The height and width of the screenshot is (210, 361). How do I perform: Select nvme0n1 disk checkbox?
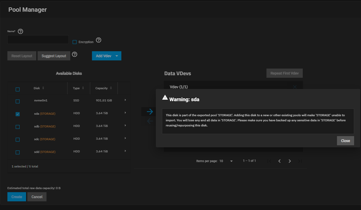pyautogui.click(x=18, y=101)
